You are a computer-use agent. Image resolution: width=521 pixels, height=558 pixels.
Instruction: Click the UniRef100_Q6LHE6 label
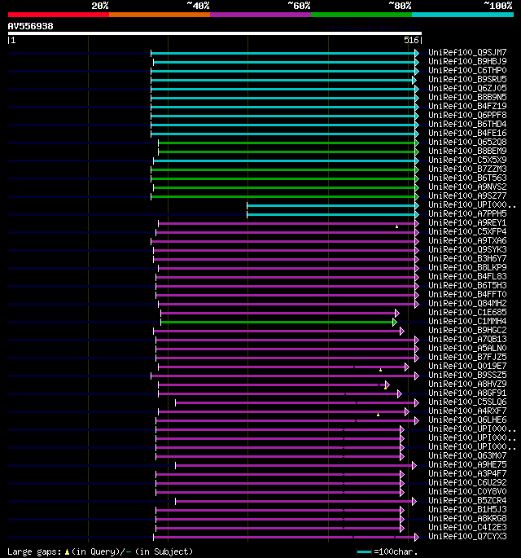pos(467,420)
